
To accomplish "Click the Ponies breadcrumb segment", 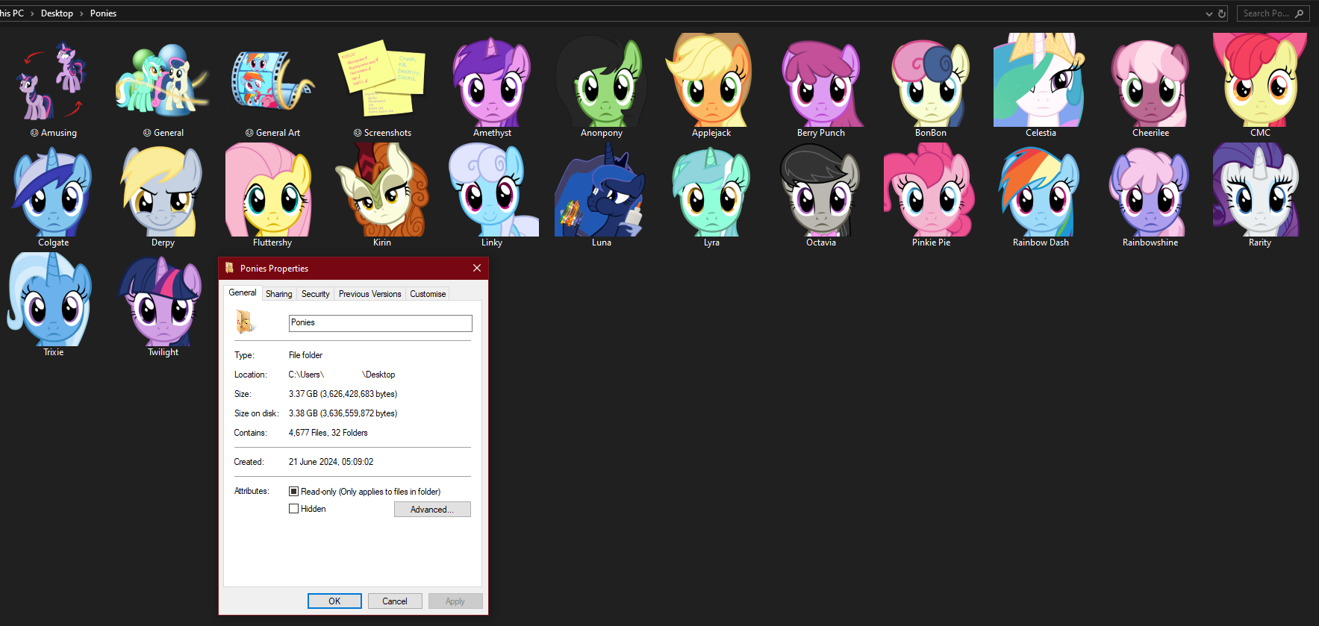I will click(x=103, y=13).
